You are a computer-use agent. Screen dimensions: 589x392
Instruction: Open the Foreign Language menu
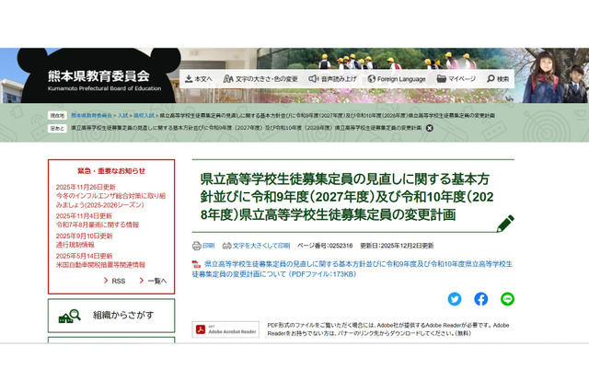pyautogui.click(x=397, y=79)
